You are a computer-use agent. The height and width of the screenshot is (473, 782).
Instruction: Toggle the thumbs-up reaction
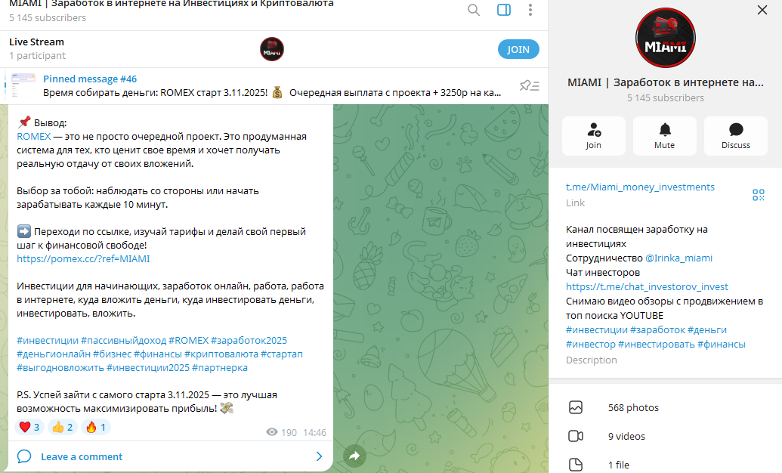point(62,426)
